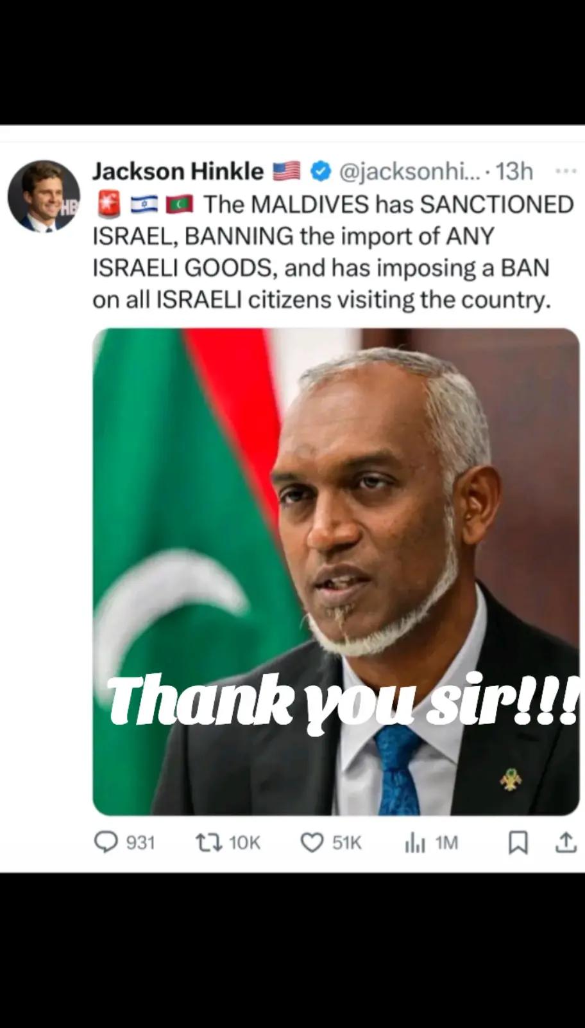
Task: Open the three-dot more options menu
Action: tap(565, 171)
